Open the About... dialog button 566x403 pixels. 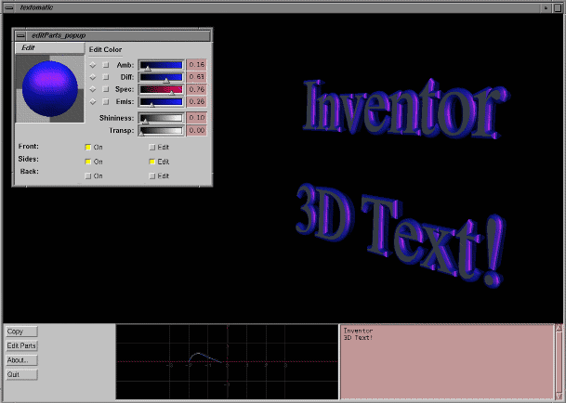click(21, 360)
